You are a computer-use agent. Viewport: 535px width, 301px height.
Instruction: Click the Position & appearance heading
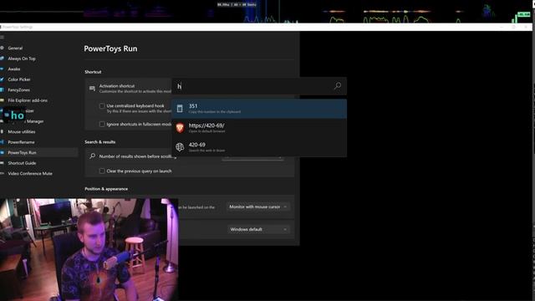point(106,189)
